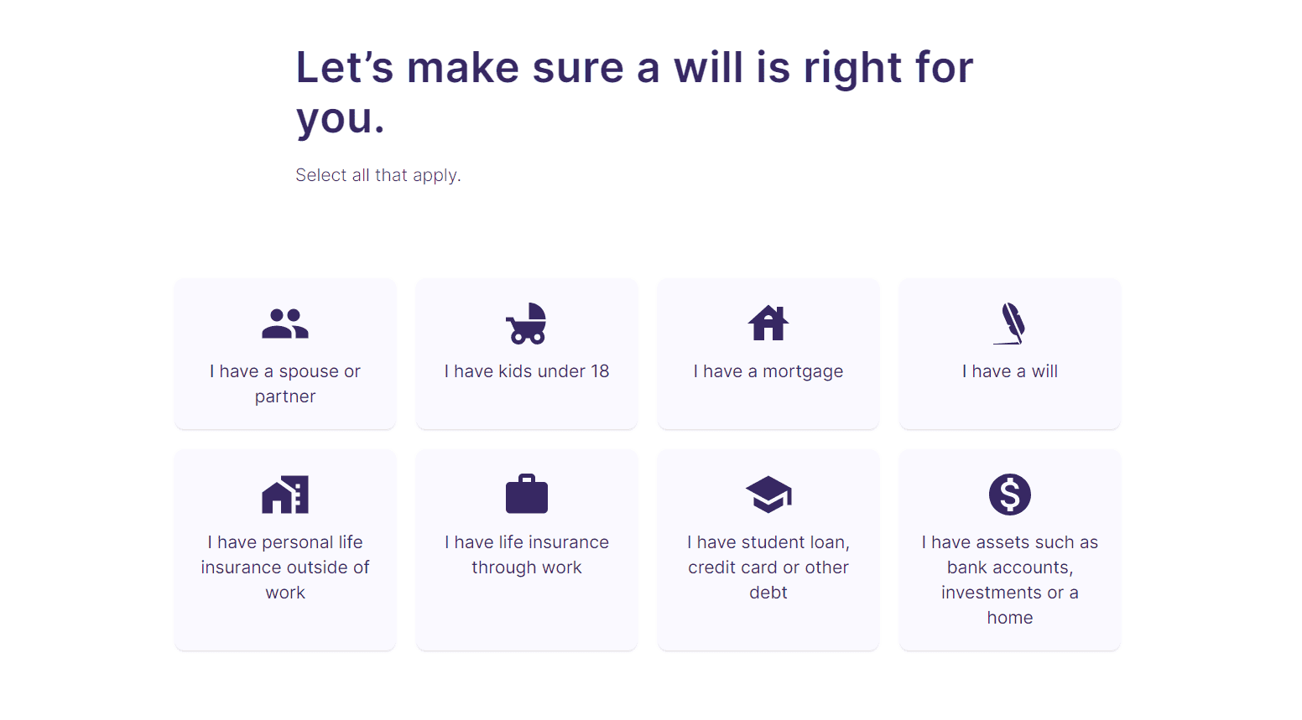Click empty bottom area of "I have a will" card
This screenshot has width=1302, height=720.
tap(1010, 408)
